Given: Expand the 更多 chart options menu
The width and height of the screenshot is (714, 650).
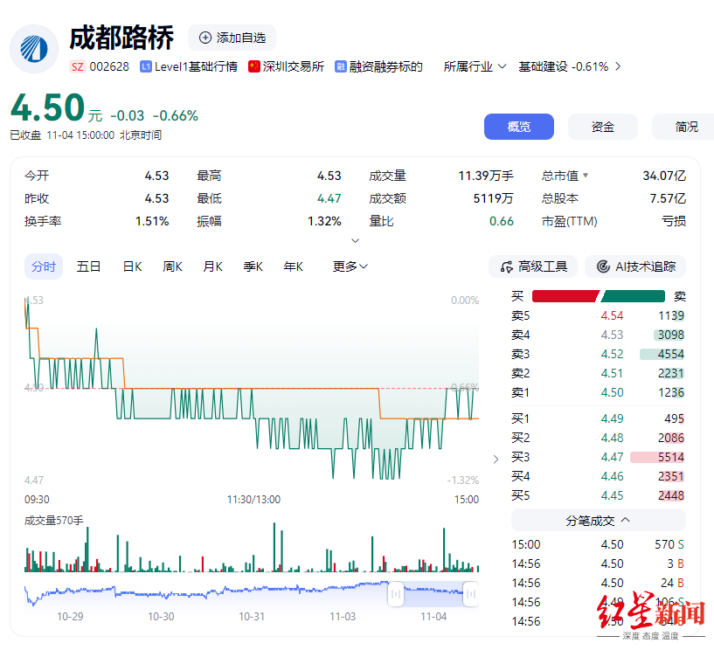Looking at the screenshot, I should tap(348, 266).
